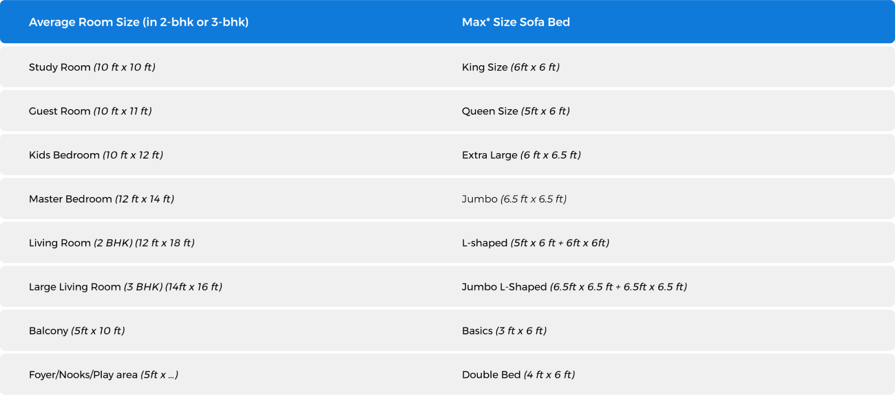Click the Jumbo 6.5 ft sofa bed cell

coord(514,199)
